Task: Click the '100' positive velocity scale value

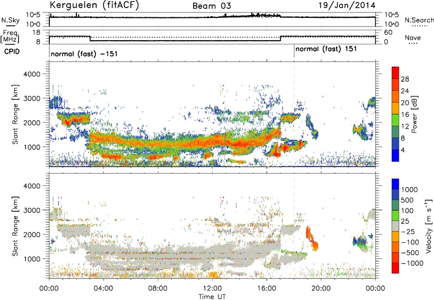Action: click(407, 211)
